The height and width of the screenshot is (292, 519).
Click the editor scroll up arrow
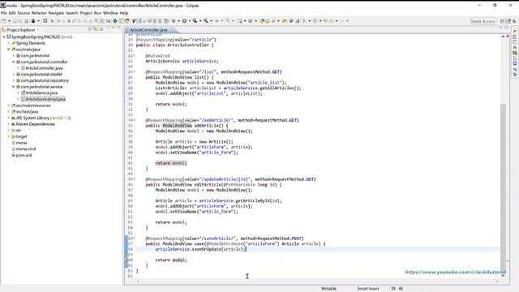point(503,36)
